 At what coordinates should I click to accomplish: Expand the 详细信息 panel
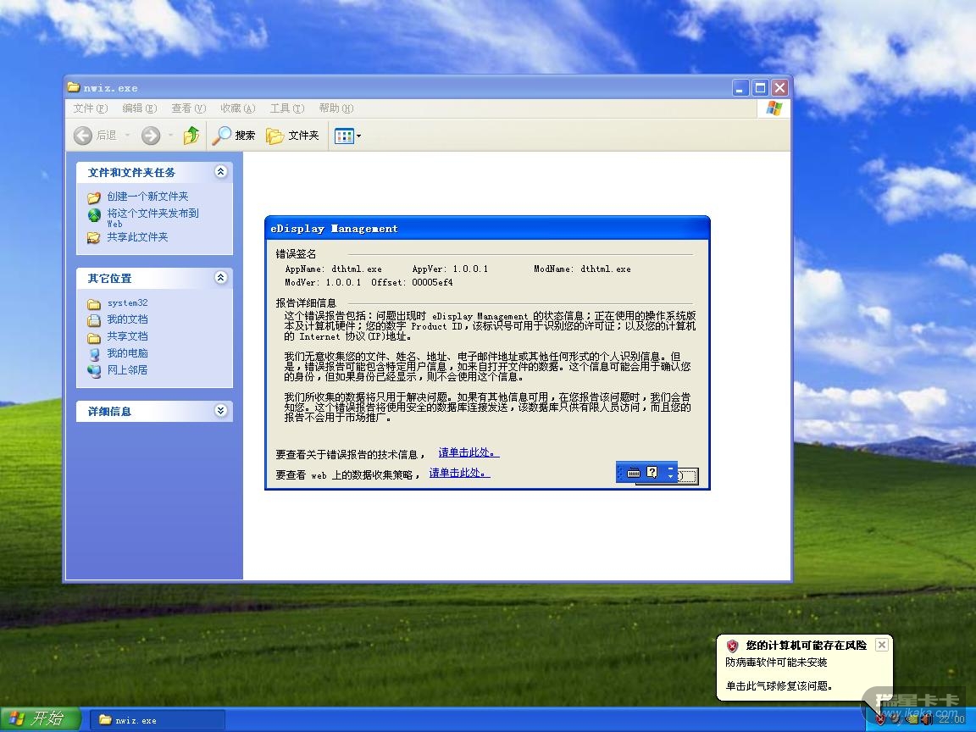221,411
